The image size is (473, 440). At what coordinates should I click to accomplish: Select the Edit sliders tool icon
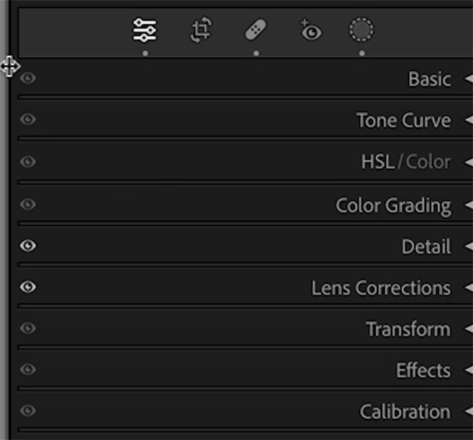coord(144,29)
